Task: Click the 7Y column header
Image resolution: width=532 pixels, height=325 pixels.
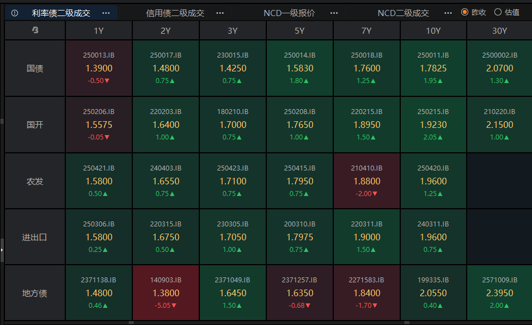Action: pyautogui.click(x=366, y=30)
